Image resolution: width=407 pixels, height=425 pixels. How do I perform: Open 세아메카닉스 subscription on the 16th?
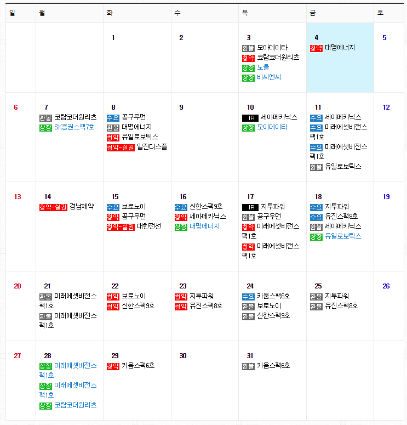pyautogui.click(x=208, y=216)
